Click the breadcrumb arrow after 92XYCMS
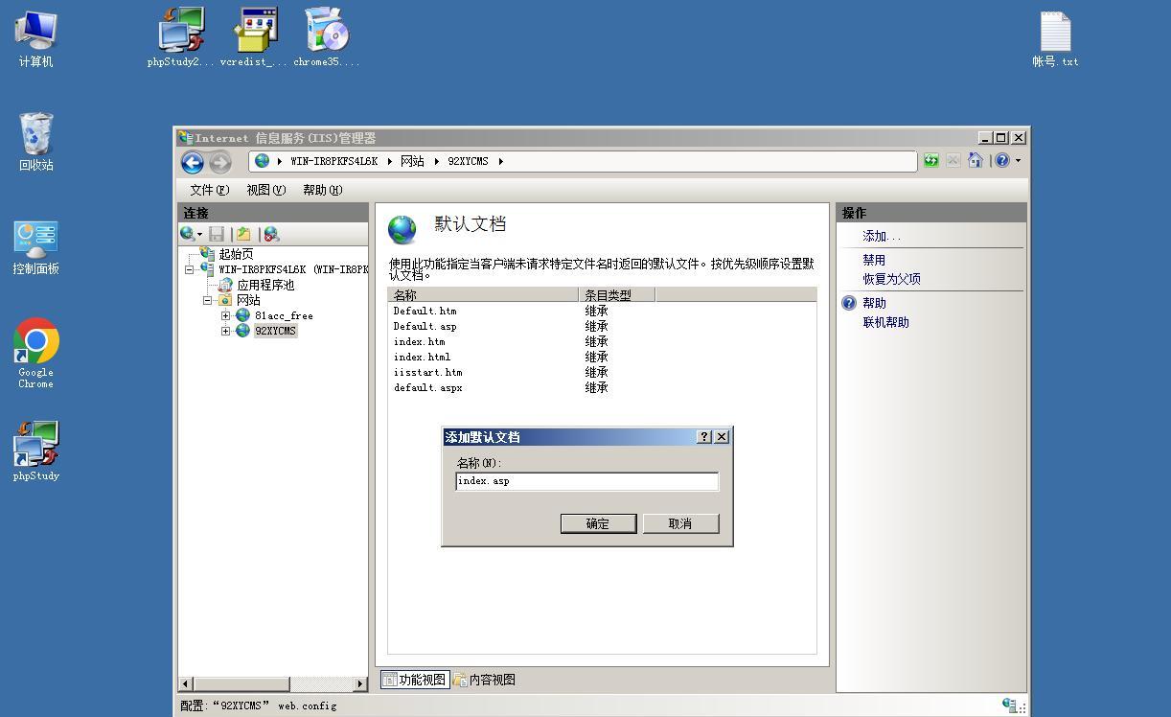 point(500,161)
